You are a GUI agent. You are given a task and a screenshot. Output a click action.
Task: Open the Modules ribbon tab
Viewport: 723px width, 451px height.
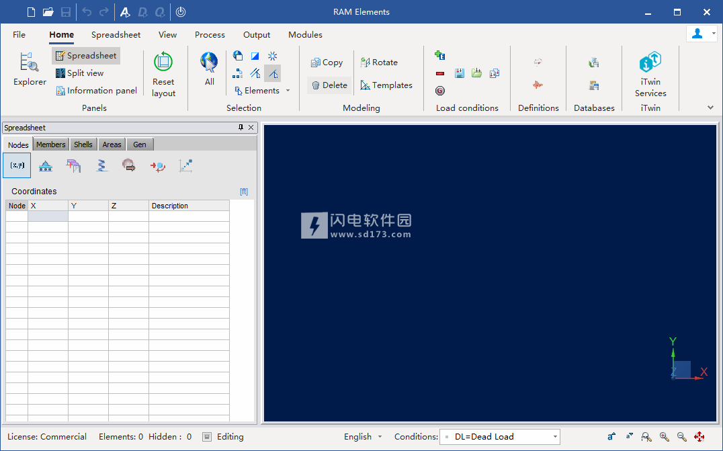click(x=305, y=34)
